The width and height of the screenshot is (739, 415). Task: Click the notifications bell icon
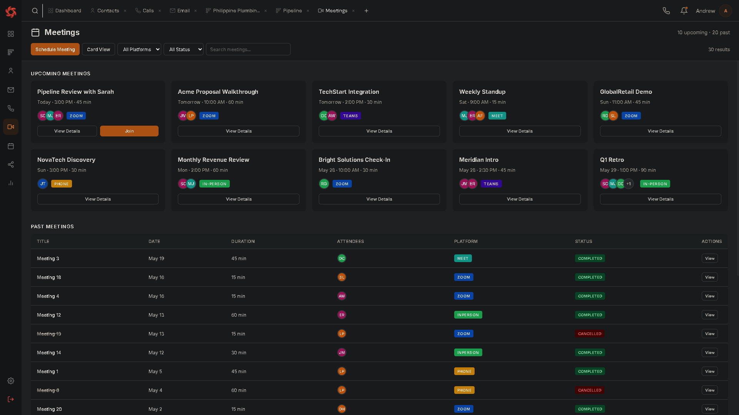click(684, 11)
